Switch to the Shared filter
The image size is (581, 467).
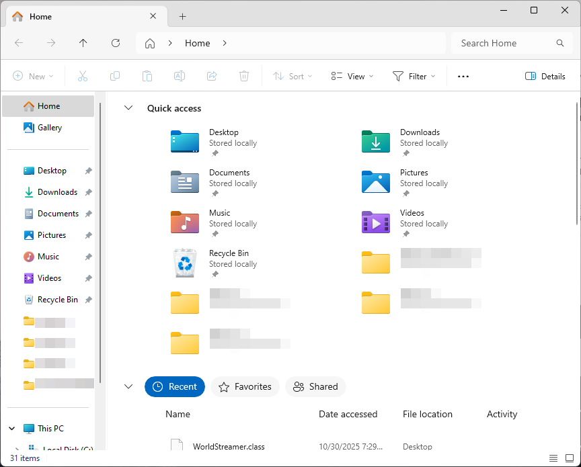click(315, 386)
